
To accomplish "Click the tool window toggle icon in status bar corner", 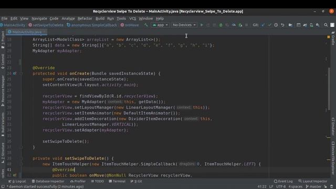I will coord(3,186).
